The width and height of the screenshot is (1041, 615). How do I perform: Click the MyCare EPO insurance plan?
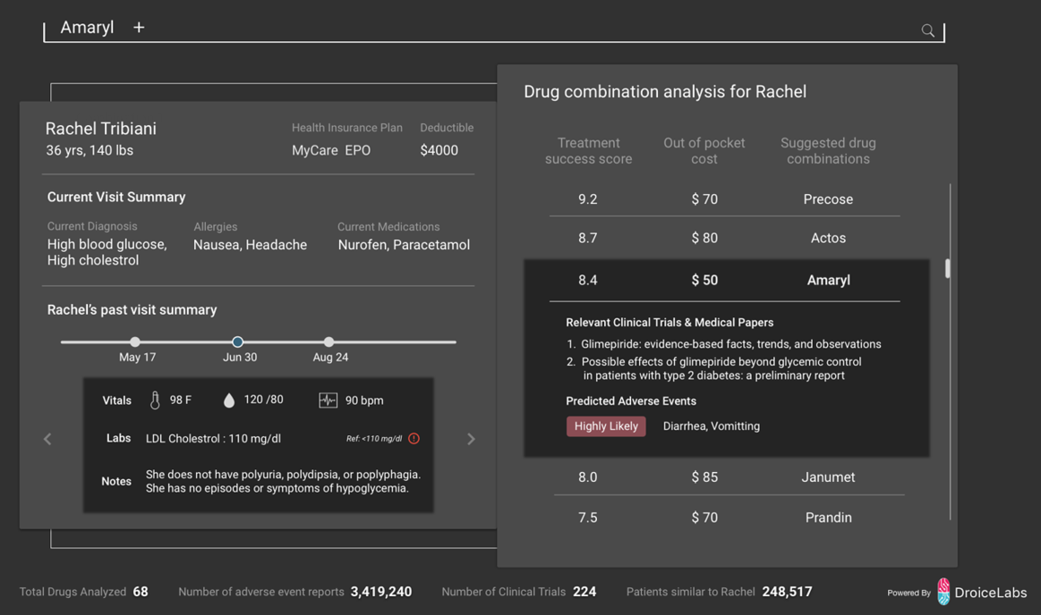click(331, 150)
